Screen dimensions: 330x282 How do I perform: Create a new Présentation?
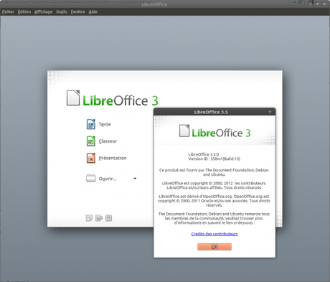[107, 158]
